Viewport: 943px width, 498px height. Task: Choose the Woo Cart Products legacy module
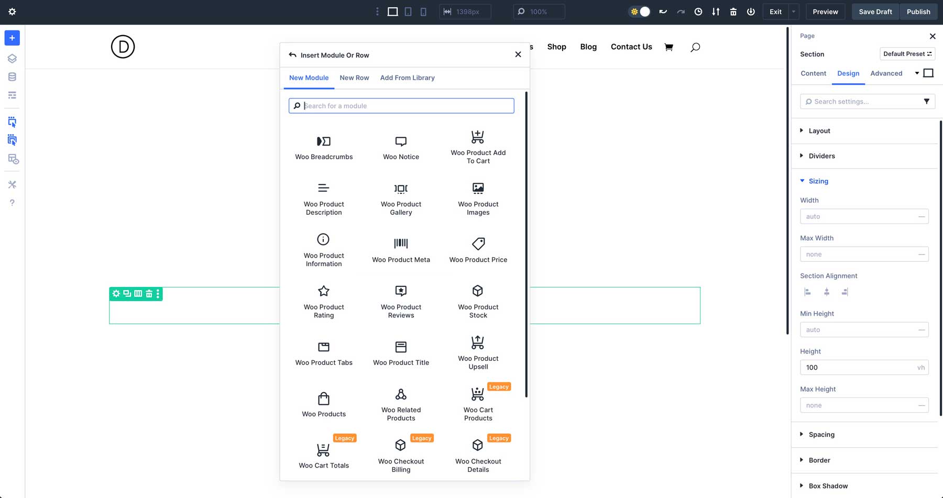tap(477, 403)
